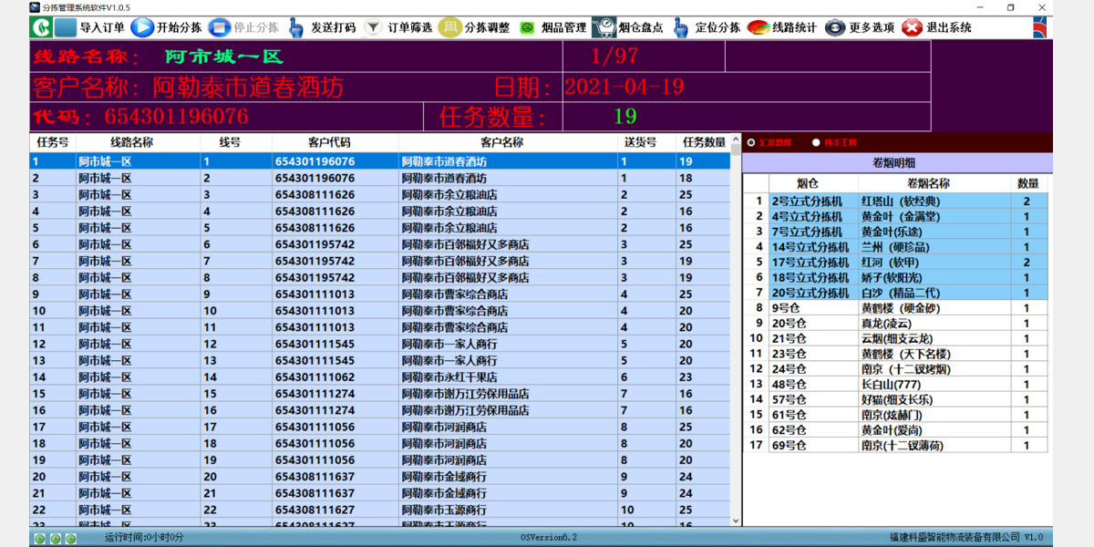Click the 烟仓盘点 cart icon
Image resolution: width=1094 pixels, height=547 pixels.
604,27
